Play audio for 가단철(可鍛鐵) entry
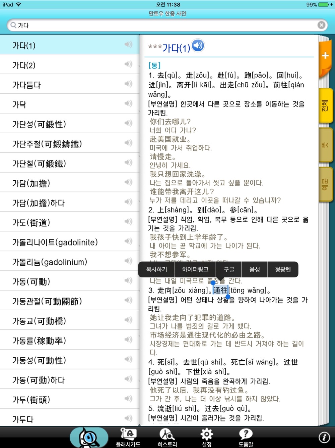Screen dimensions: 335x448 [x=128, y=163]
